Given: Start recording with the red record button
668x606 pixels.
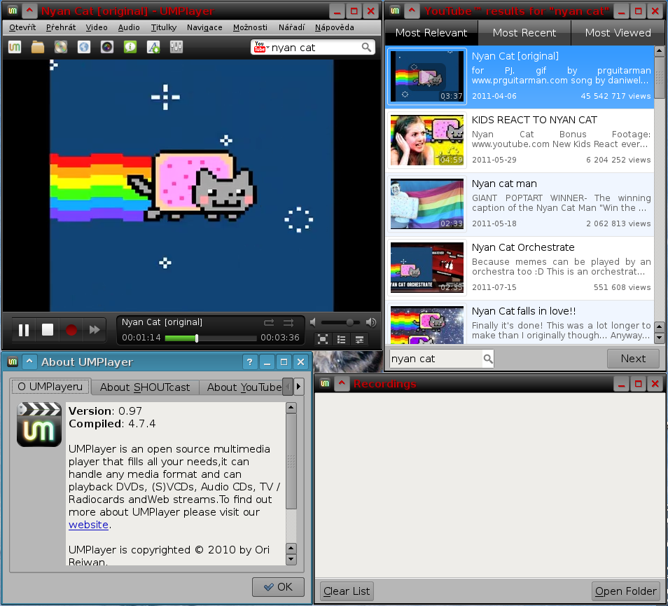Looking at the screenshot, I should (x=71, y=330).
